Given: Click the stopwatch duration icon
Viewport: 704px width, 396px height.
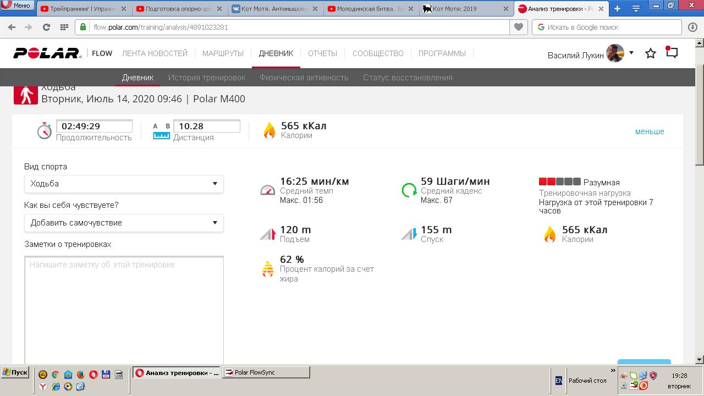Looking at the screenshot, I should tap(44, 130).
